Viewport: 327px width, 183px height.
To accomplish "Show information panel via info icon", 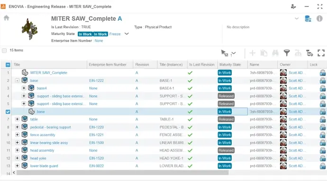I will [319, 19].
